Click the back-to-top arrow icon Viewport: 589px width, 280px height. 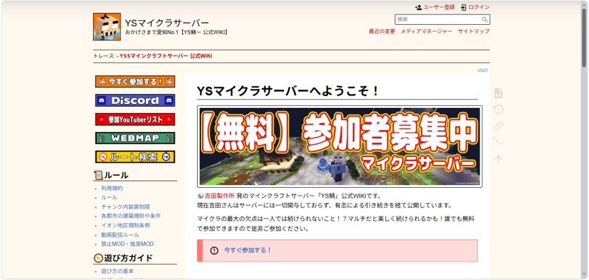point(498,159)
